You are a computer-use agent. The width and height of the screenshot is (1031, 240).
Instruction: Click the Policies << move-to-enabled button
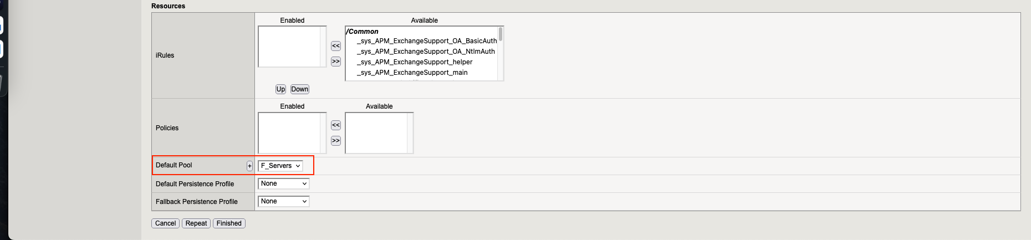pyautogui.click(x=335, y=125)
